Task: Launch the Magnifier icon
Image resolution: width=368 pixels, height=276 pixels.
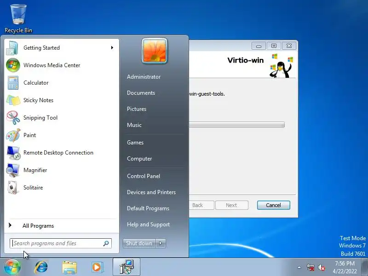Action: click(13, 170)
